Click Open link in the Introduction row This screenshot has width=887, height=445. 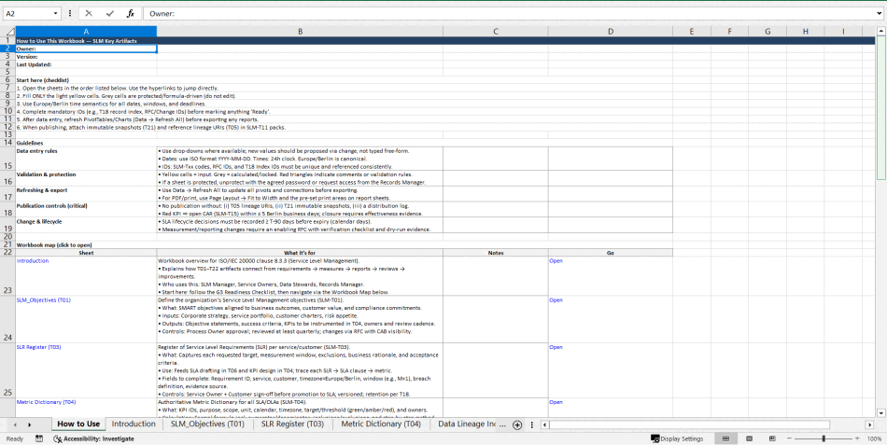click(556, 260)
